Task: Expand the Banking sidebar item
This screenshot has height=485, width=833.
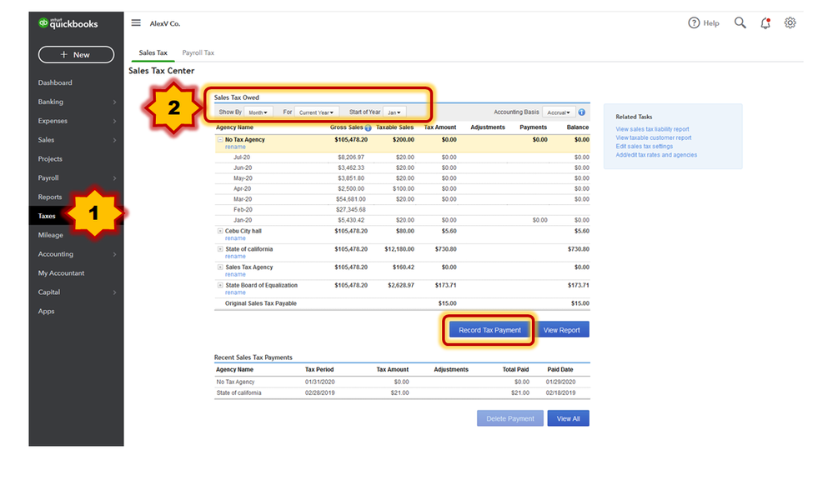Action: point(76,102)
